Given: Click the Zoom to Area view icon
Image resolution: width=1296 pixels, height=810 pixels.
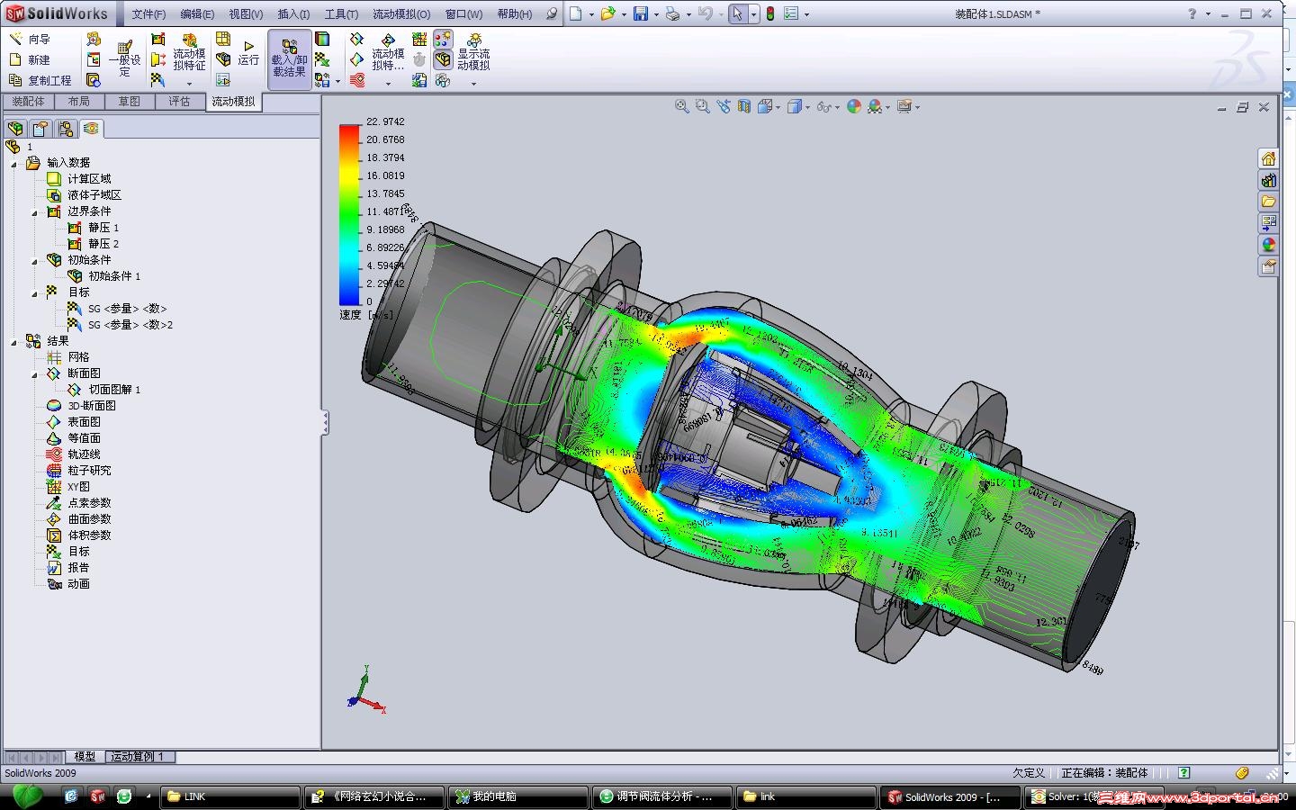Looking at the screenshot, I should coord(703,107).
